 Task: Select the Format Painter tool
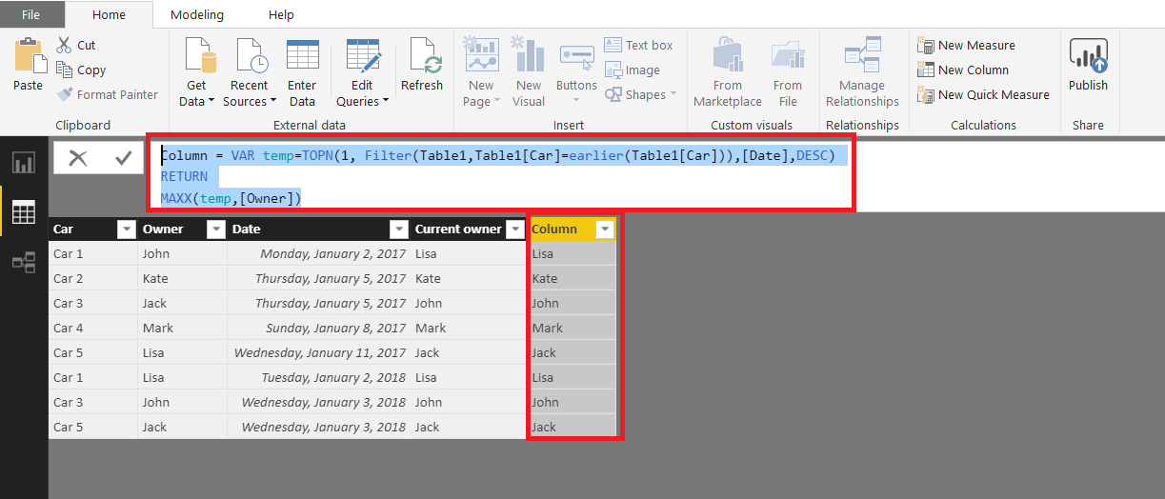pyautogui.click(x=108, y=94)
